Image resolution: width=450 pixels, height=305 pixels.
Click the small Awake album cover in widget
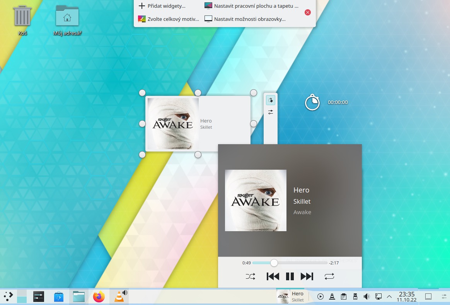[173, 124]
